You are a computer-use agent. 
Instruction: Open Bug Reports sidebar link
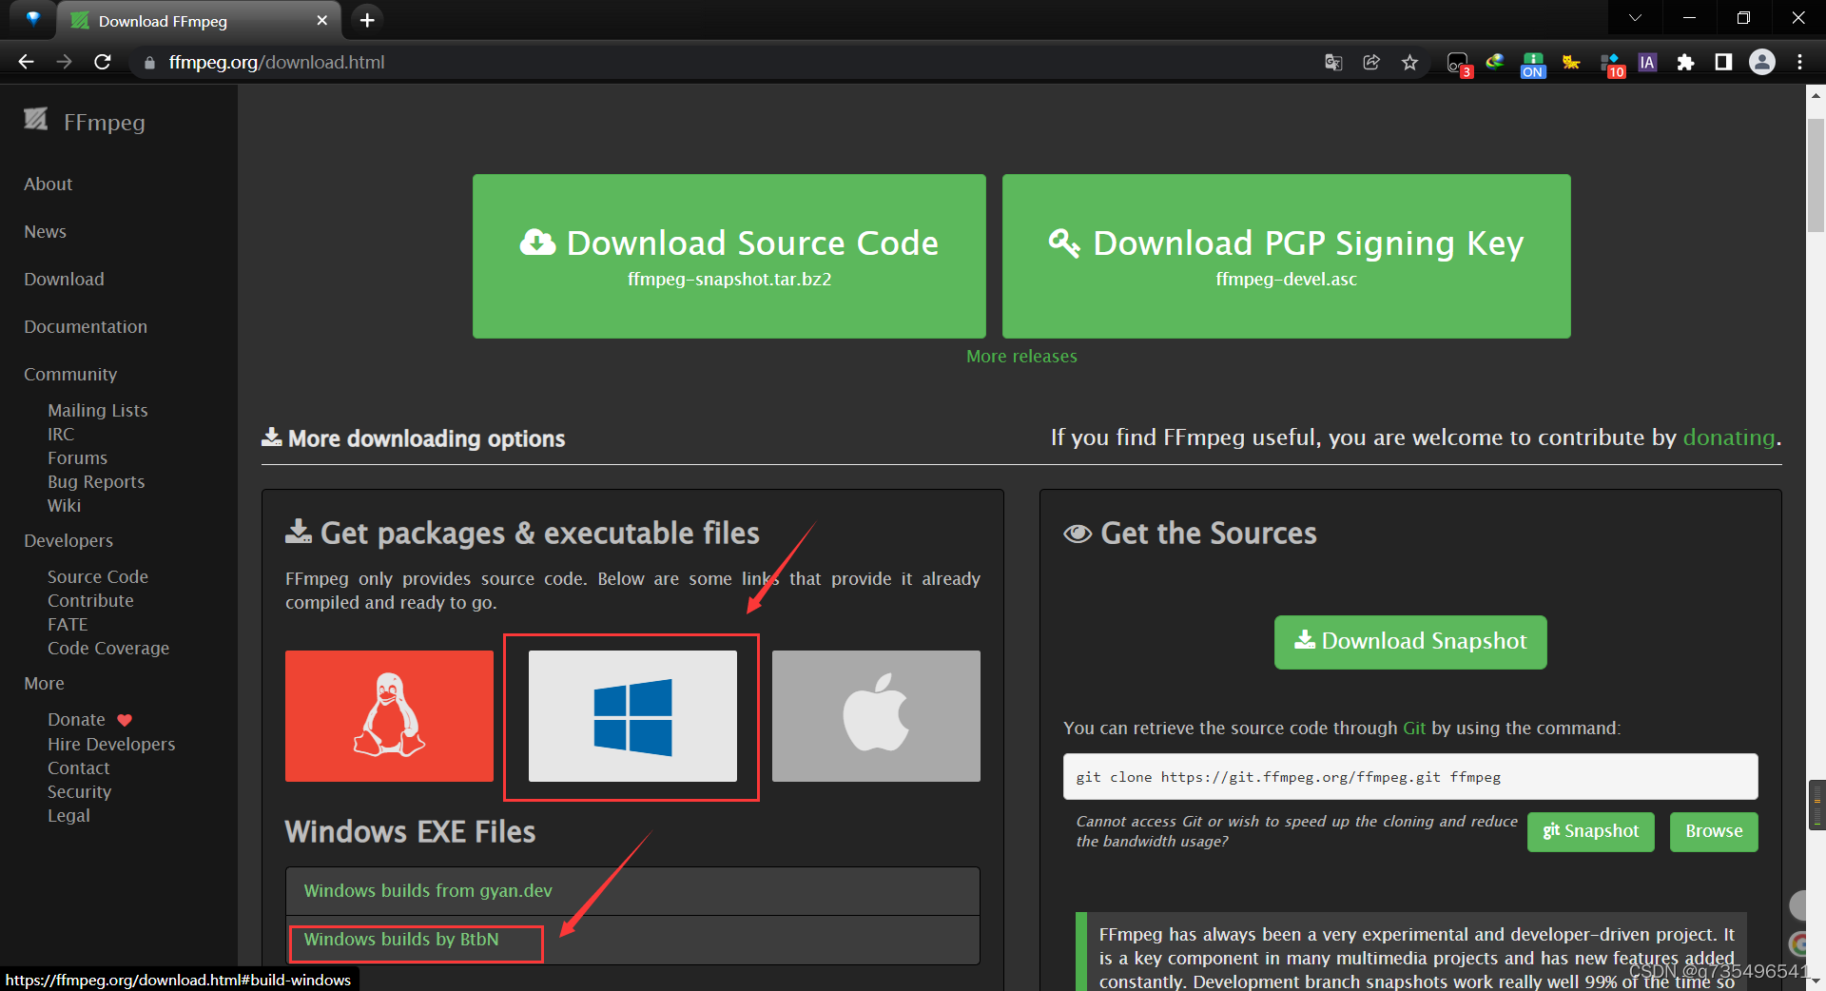click(96, 482)
